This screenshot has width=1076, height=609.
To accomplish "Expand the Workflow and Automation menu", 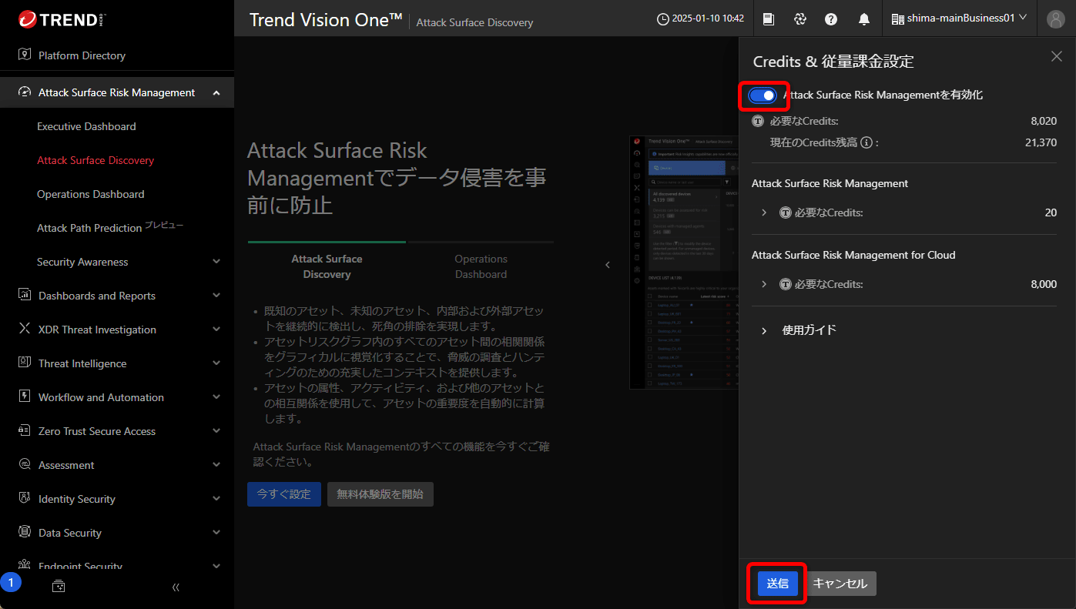I will [216, 397].
